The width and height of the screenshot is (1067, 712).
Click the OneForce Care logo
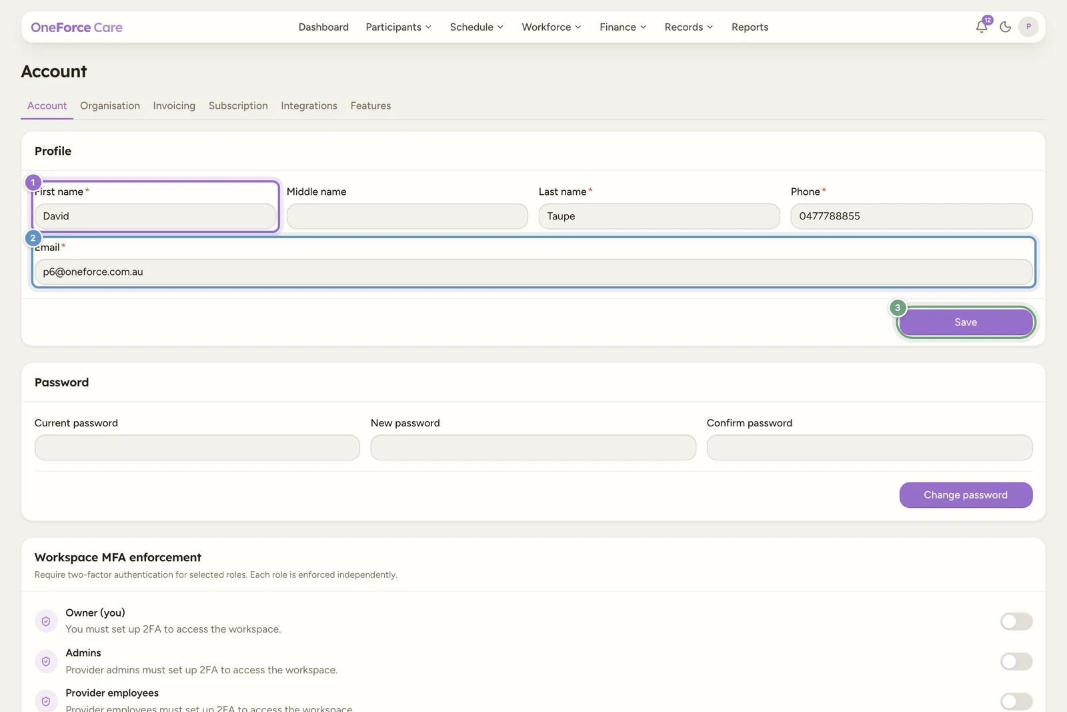point(77,27)
